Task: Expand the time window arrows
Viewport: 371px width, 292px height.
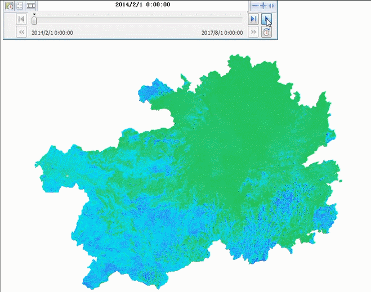Action: (x=271, y=6)
